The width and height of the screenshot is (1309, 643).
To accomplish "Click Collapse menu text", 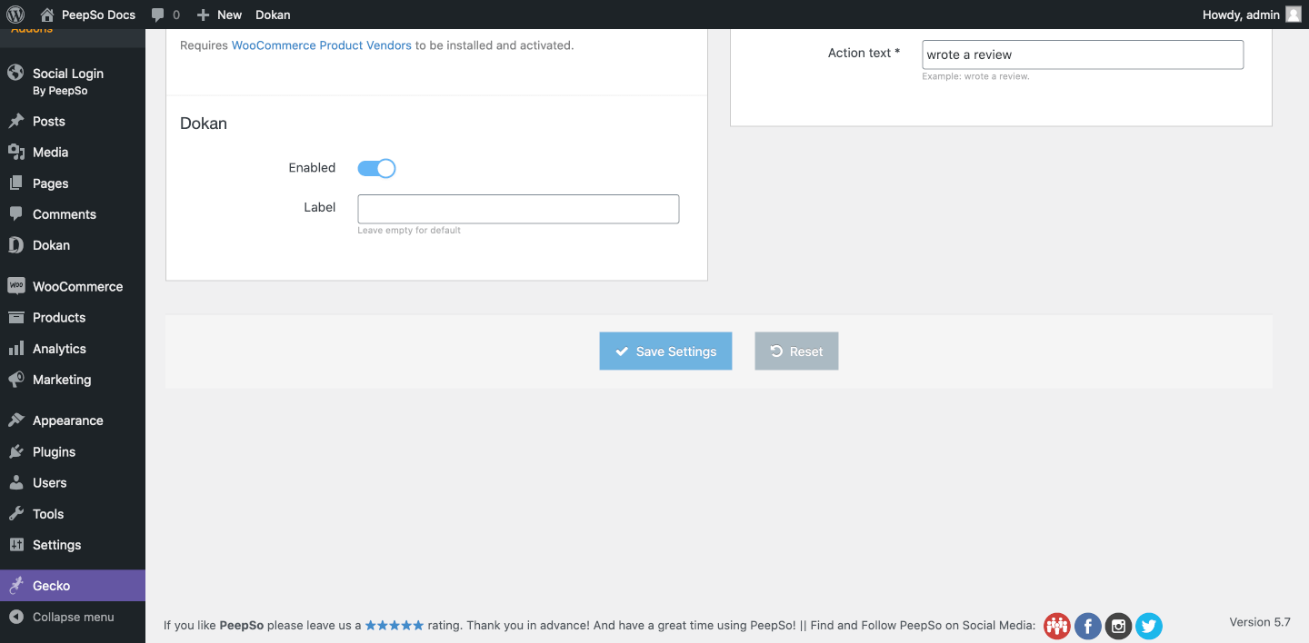I will (74, 617).
